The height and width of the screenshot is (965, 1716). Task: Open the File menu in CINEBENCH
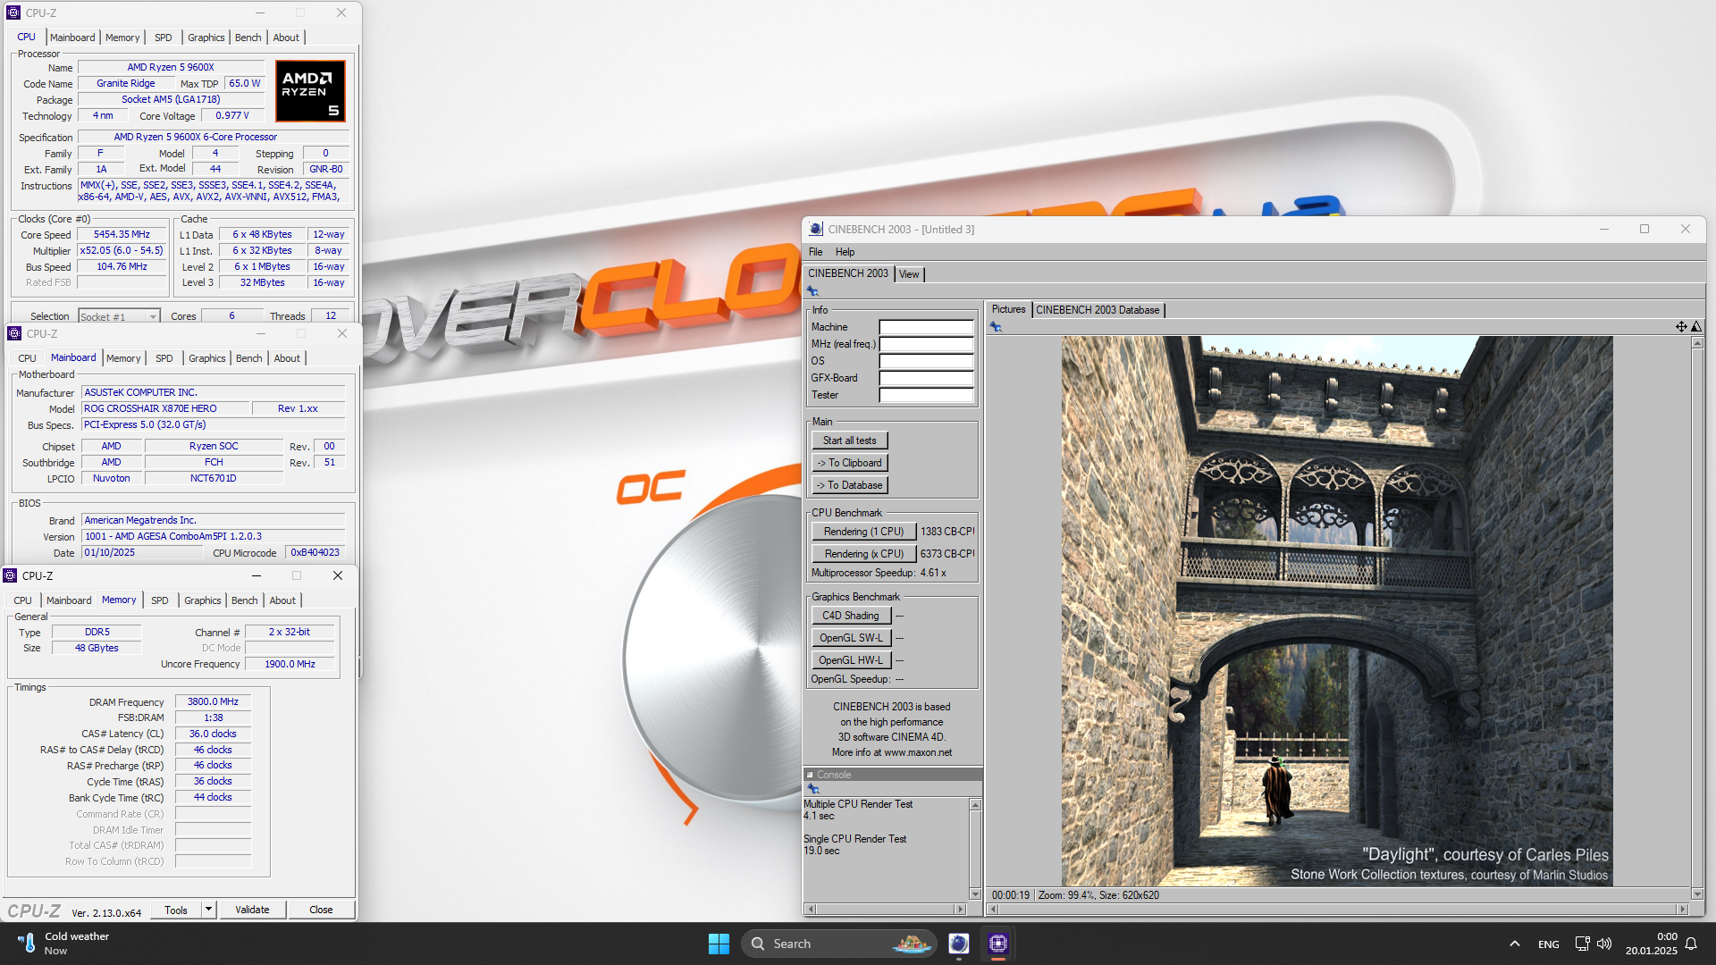pyautogui.click(x=816, y=252)
